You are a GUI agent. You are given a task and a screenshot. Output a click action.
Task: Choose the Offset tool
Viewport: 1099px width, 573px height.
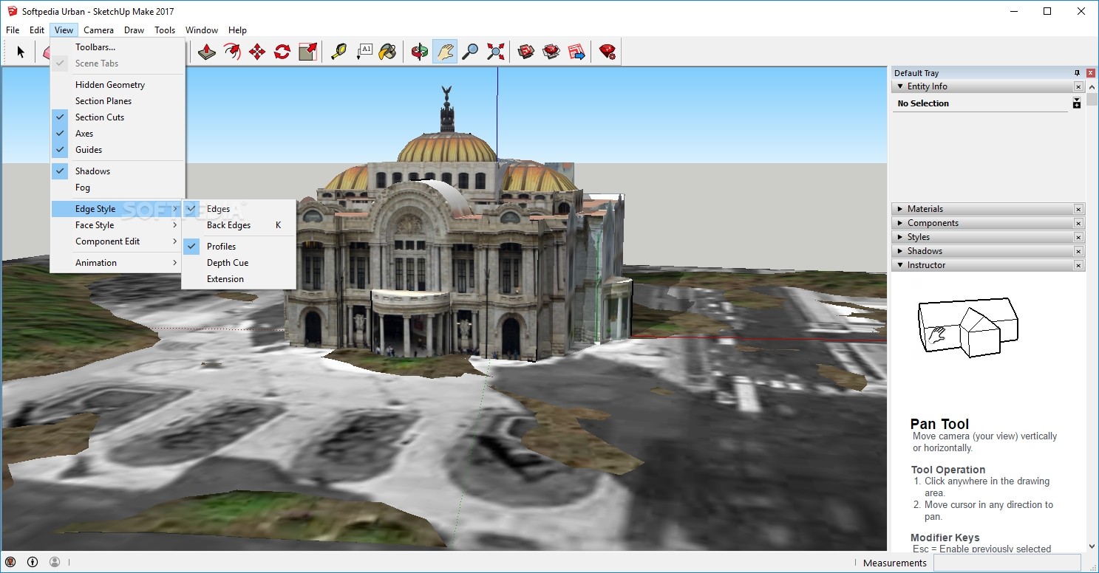click(x=232, y=52)
